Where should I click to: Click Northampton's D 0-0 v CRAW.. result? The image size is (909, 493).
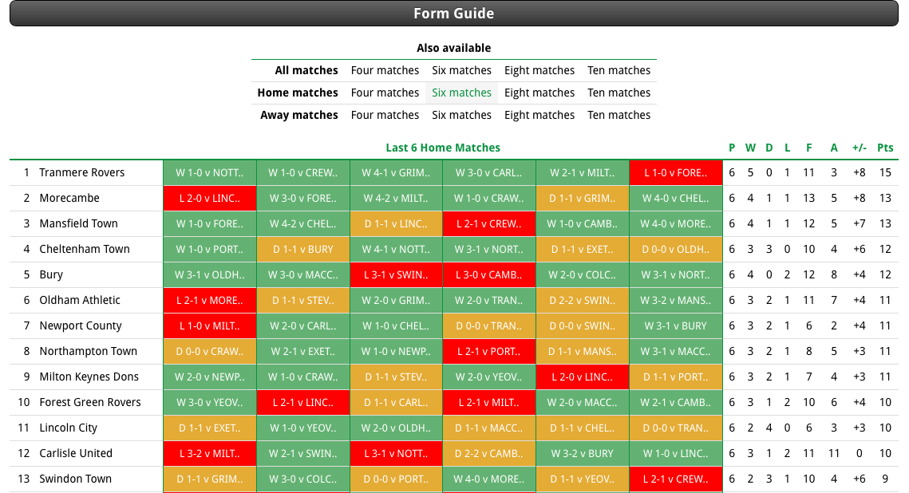click(209, 351)
